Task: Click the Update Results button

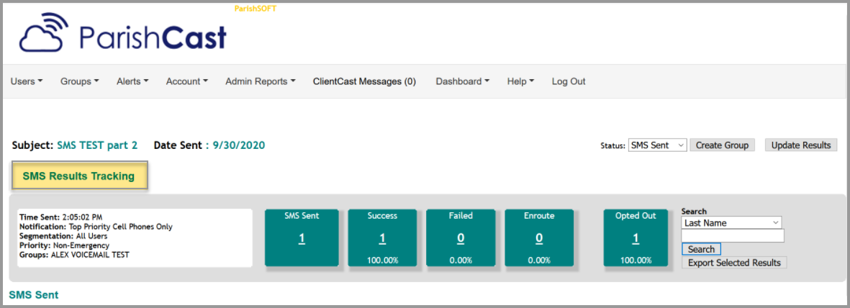Action: click(800, 145)
